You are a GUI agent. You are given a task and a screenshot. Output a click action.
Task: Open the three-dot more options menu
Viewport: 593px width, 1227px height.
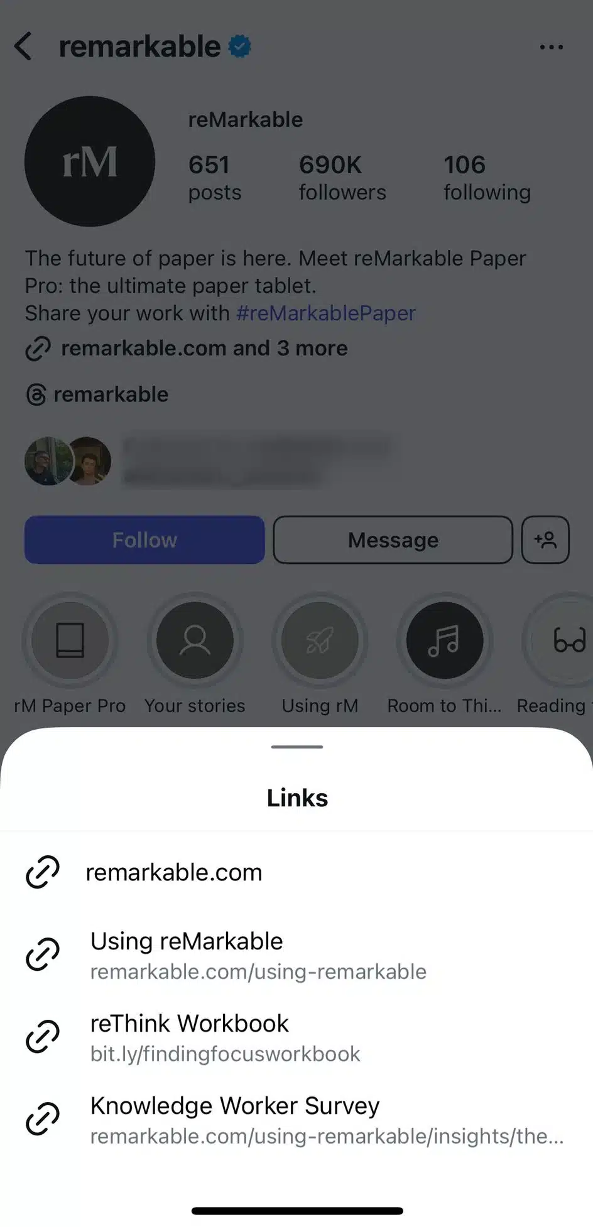551,47
